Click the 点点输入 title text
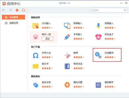Image resolution: width=129 pixels, height=98 pixels. [x=46, y=23]
